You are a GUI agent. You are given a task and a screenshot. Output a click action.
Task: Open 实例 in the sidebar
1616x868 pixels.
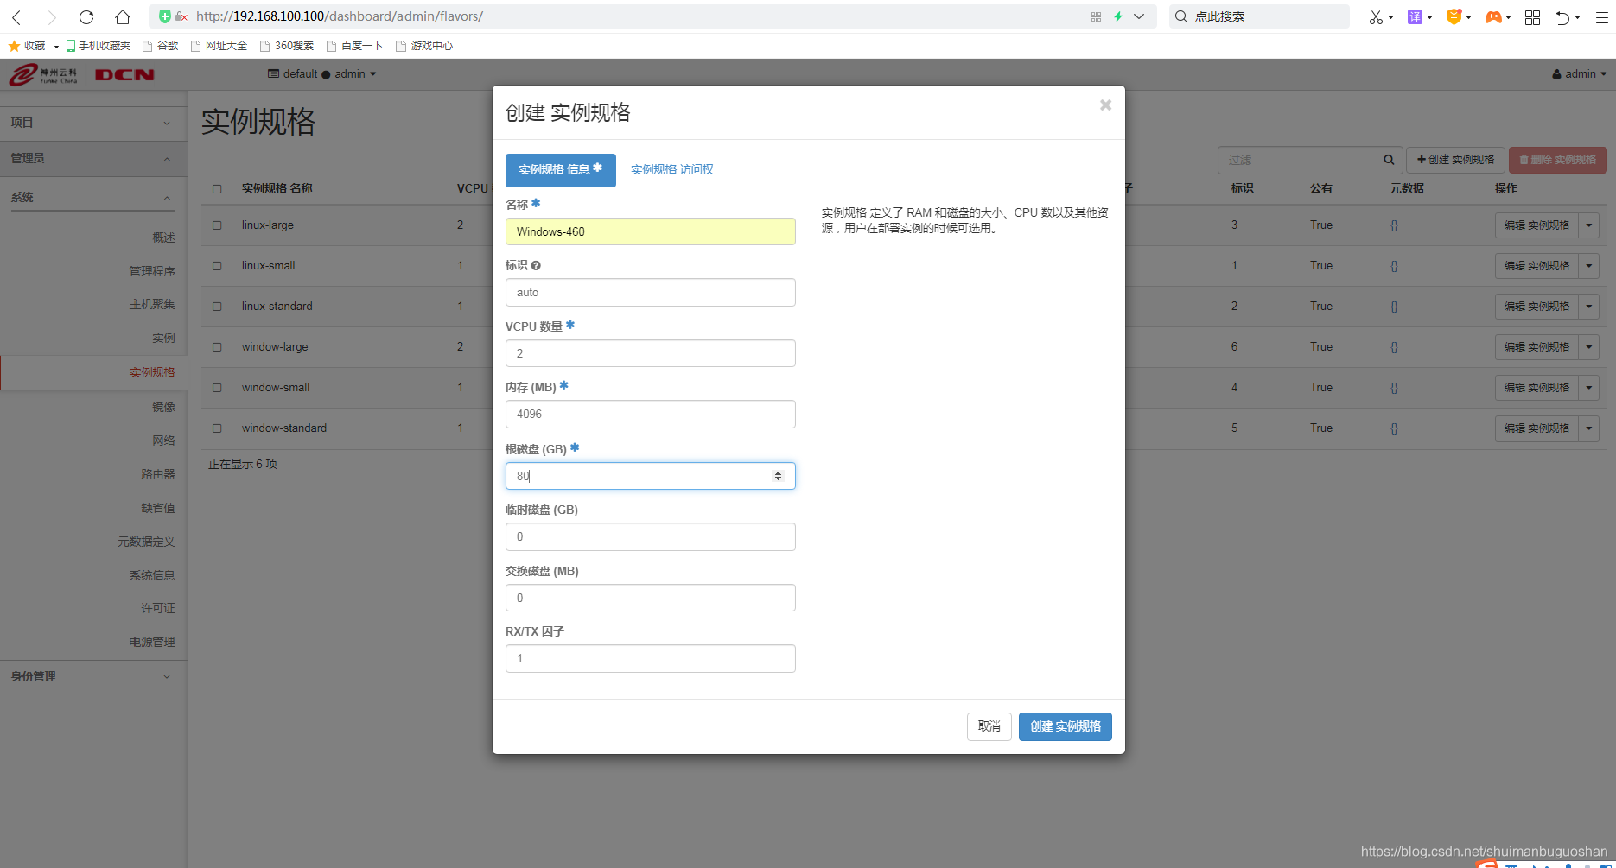coord(163,339)
